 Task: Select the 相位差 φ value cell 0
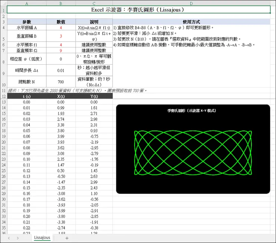(61, 59)
